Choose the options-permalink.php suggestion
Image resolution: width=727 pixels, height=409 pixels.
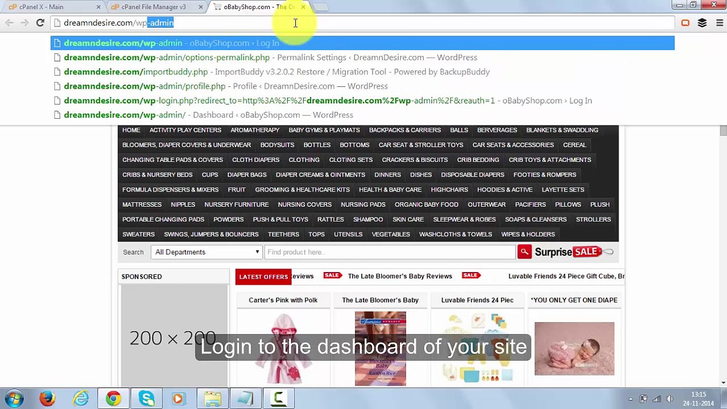point(362,57)
